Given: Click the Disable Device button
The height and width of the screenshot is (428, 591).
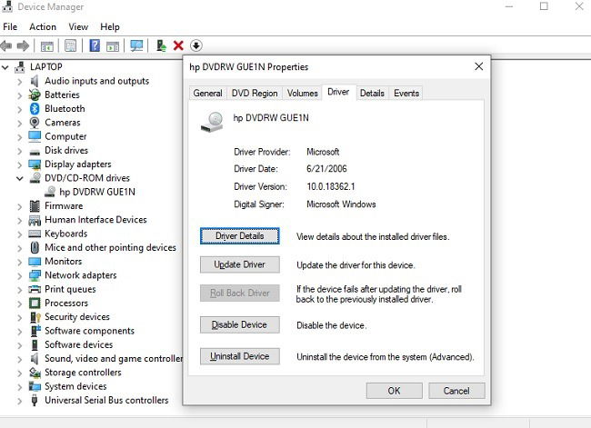Looking at the screenshot, I should click(240, 324).
